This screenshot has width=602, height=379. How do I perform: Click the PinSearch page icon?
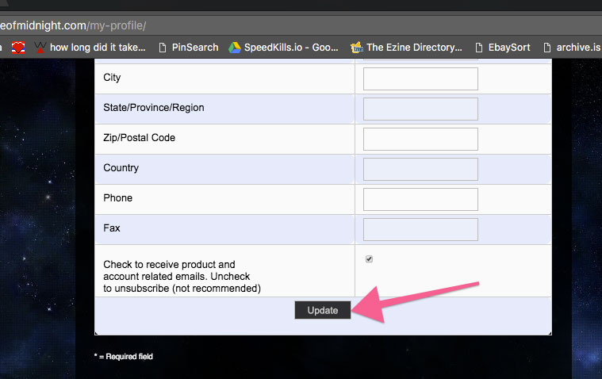(x=163, y=48)
